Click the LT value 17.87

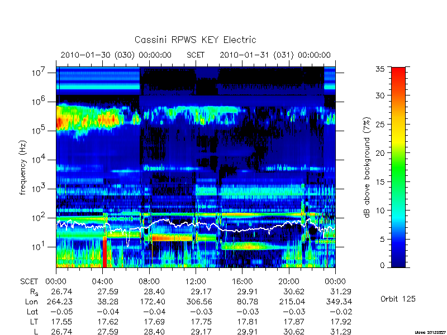click(x=294, y=322)
